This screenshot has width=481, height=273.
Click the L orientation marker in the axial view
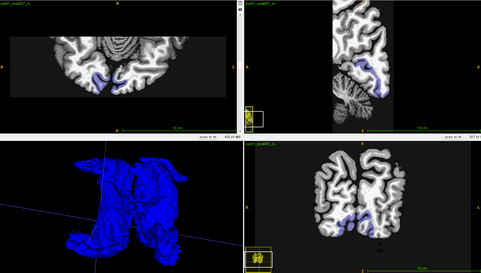233,67
